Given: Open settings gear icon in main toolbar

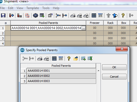Looking at the screenshot, I should 35,16.
